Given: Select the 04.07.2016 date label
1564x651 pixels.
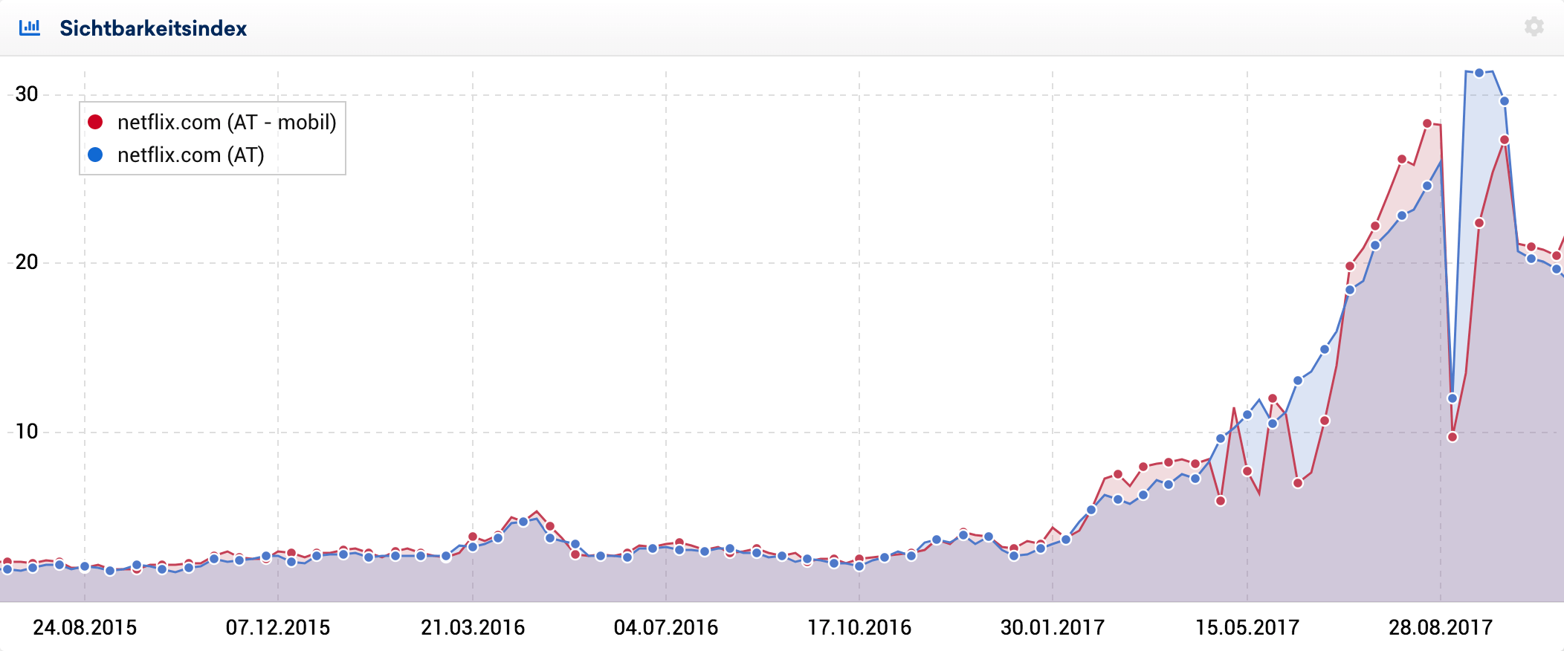Looking at the screenshot, I should point(666,627).
